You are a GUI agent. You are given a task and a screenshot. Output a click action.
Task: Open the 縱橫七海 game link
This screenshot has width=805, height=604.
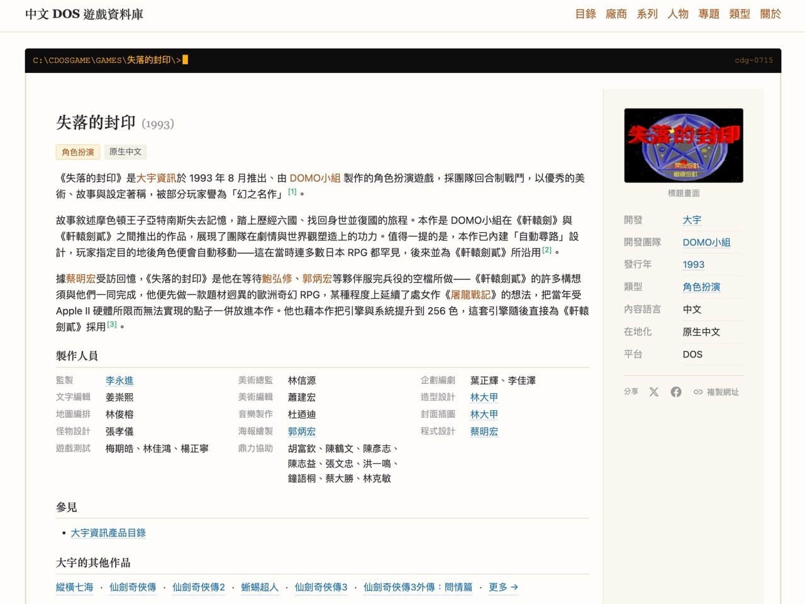74,587
